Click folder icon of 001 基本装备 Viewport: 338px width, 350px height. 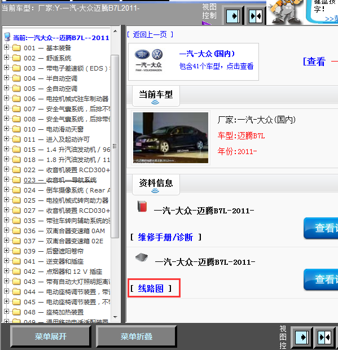[x=16, y=48]
